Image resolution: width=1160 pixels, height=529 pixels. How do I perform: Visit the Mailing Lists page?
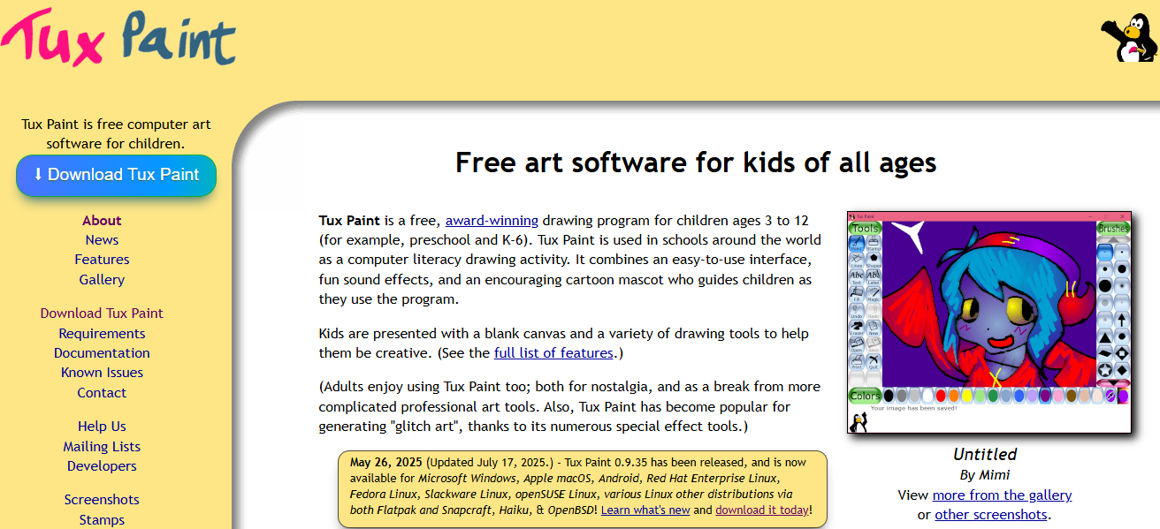point(102,447)
